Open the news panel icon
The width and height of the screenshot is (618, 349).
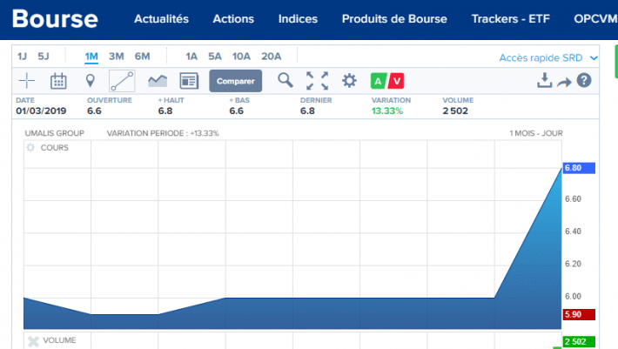pos(189,81)
